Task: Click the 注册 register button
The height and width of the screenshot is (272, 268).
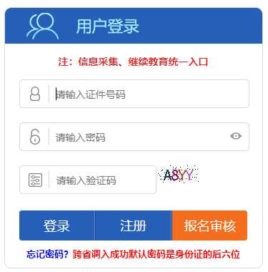Action: click(133, 225)
